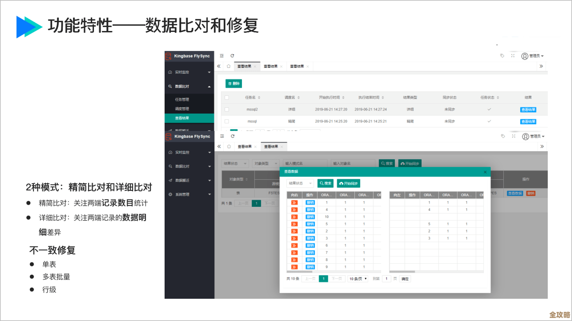Open the 10条/页 page size dropdown

coord(357,279)
